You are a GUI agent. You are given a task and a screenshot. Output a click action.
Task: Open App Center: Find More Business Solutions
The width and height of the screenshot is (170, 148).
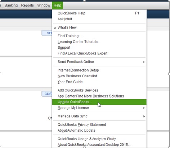(99, 96)
